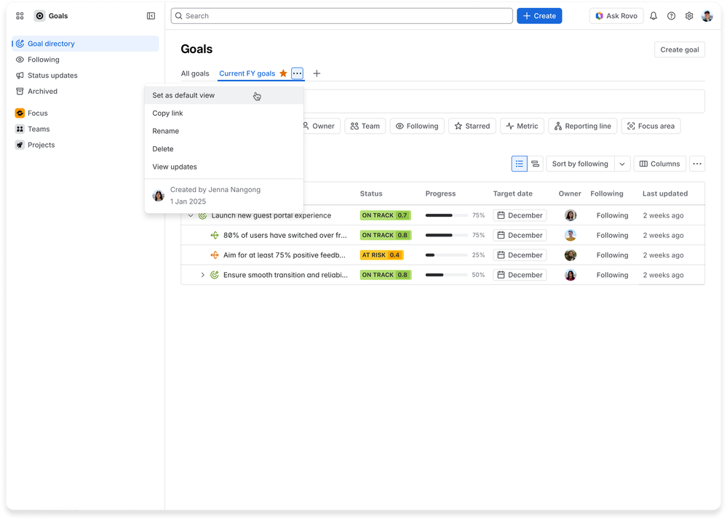Open the user profile avatar
727x520 pixels.
(x=707, y=16)
